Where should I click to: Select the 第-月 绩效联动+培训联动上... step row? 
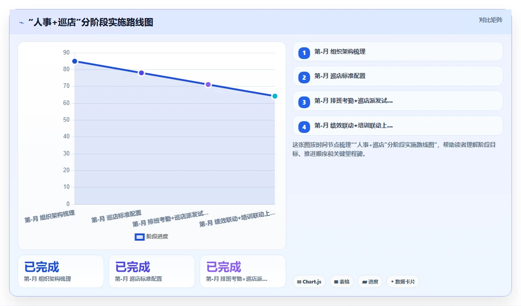(398, 126)
